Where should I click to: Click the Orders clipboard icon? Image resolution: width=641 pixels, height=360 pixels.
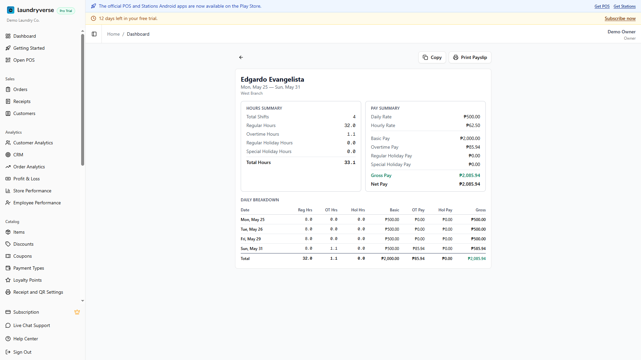coord(8,89)
